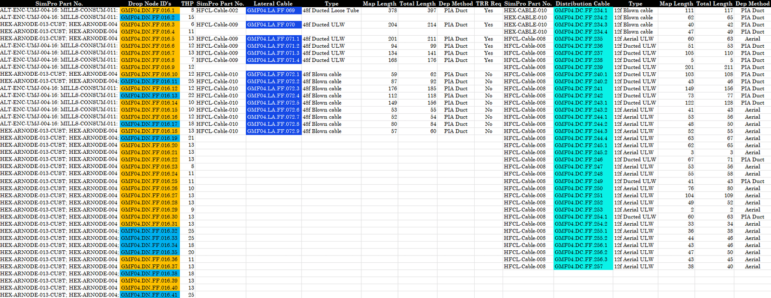This screenshot has height=298, width=771.
Task: Click distribution cable GMF04.DC.FF.234.4
Action: click(x=583, y=32)
